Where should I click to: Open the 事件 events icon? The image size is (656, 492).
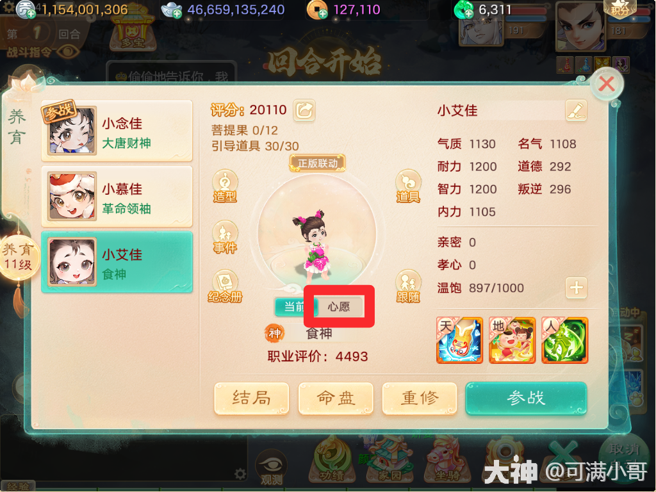pyautogui.click(x=225, y=237)
